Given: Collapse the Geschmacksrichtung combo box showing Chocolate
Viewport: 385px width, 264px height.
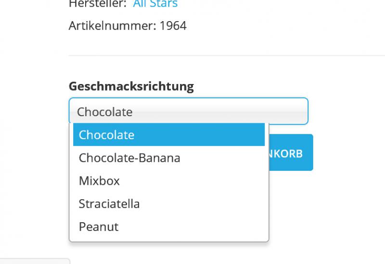Looking at the screenshot, I should tap(189, 111).
